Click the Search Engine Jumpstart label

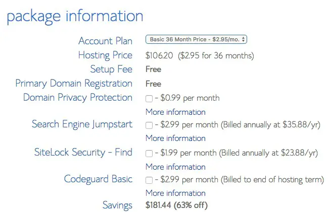[82, 124]
